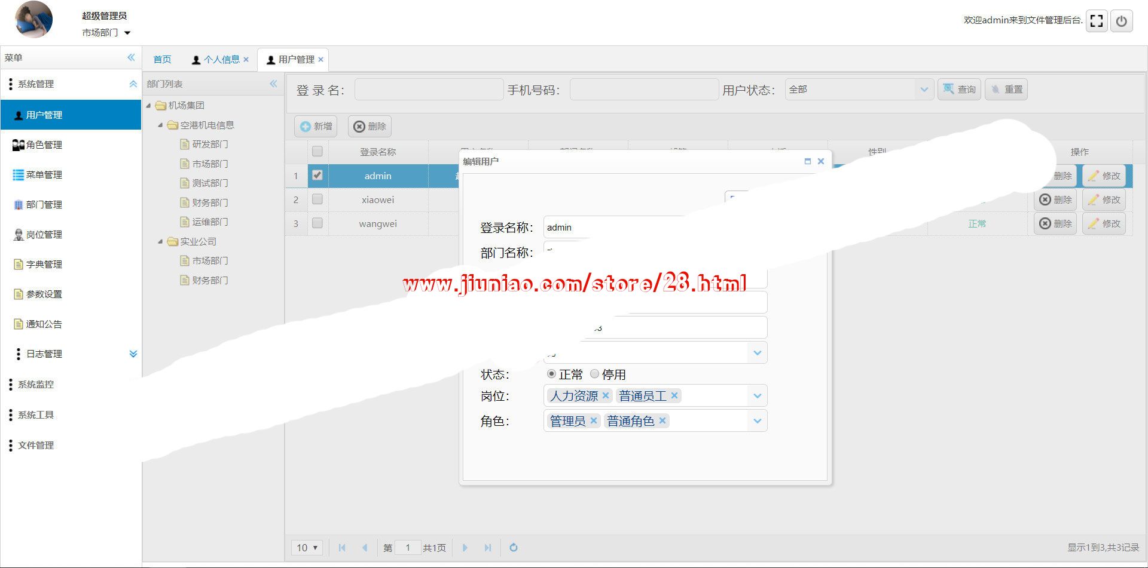Expand the 日志管理 submenu

133,354
